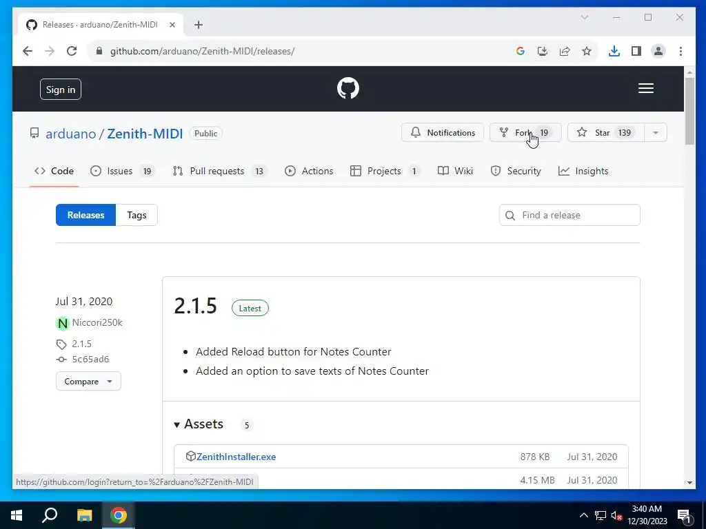Download ZenithInstaller.exe
706x529 pixels.
click(x=236, y=457)
